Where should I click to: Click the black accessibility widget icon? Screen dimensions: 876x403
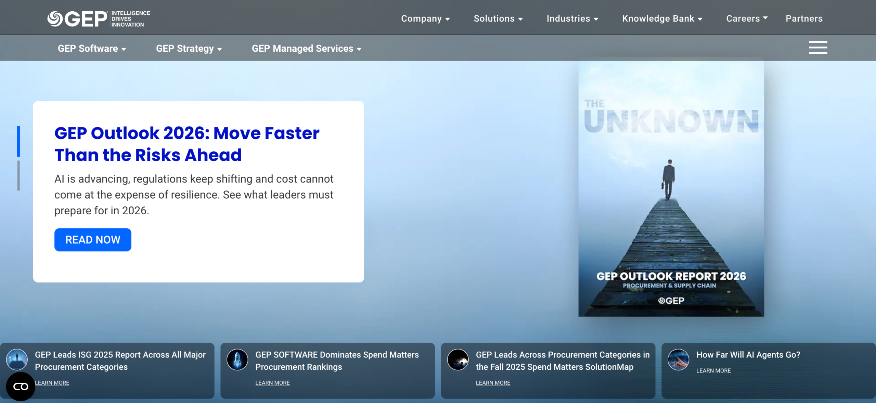(x=21, y=387)
